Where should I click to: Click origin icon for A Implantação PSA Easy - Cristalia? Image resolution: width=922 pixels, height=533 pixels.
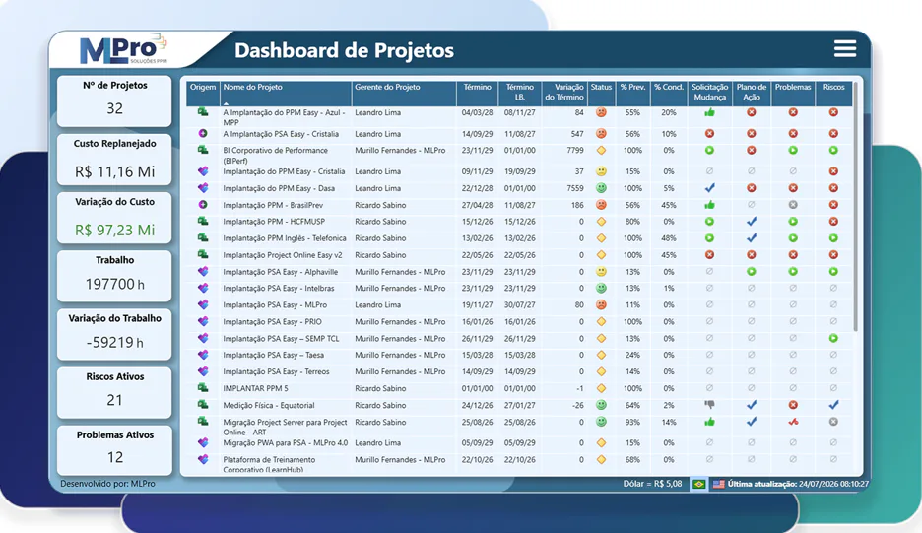[203, 134]
